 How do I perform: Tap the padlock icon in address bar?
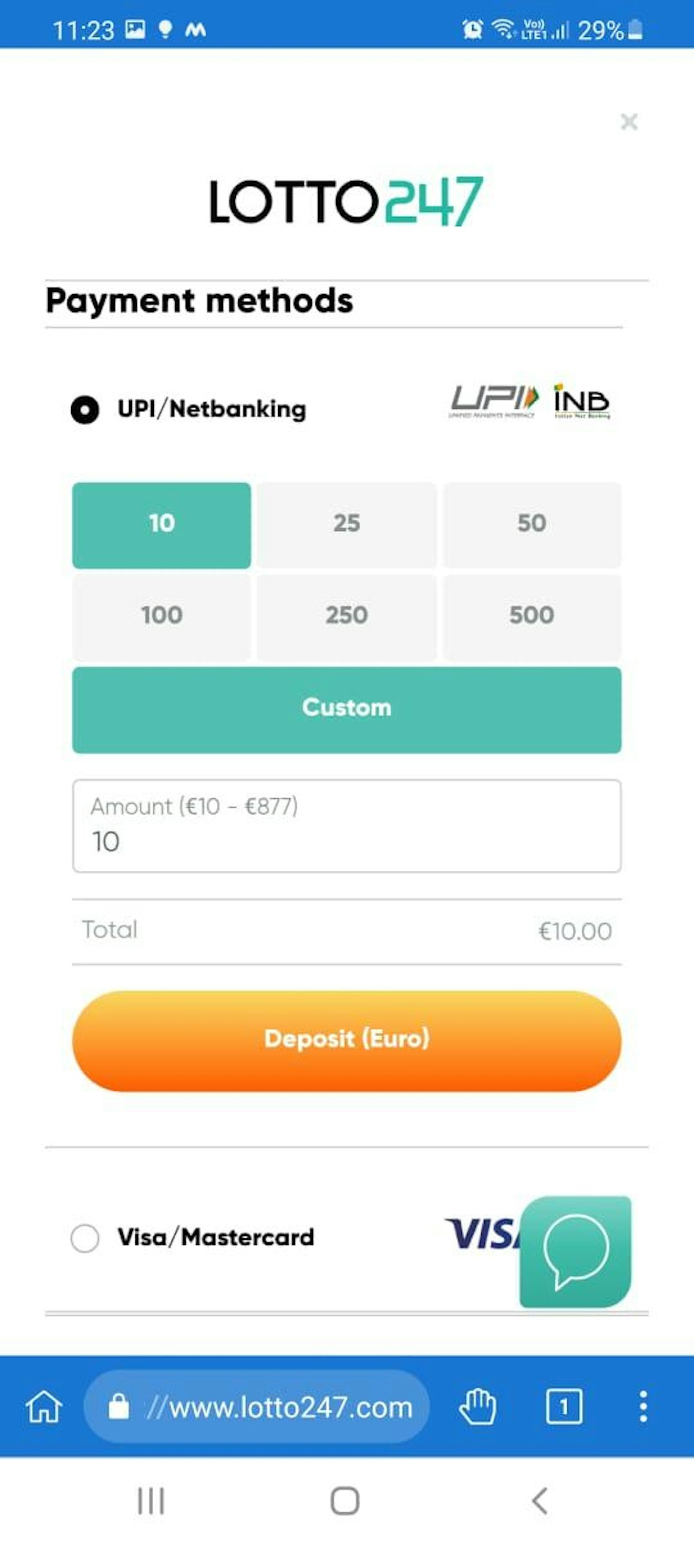(x=119, y=1406)
